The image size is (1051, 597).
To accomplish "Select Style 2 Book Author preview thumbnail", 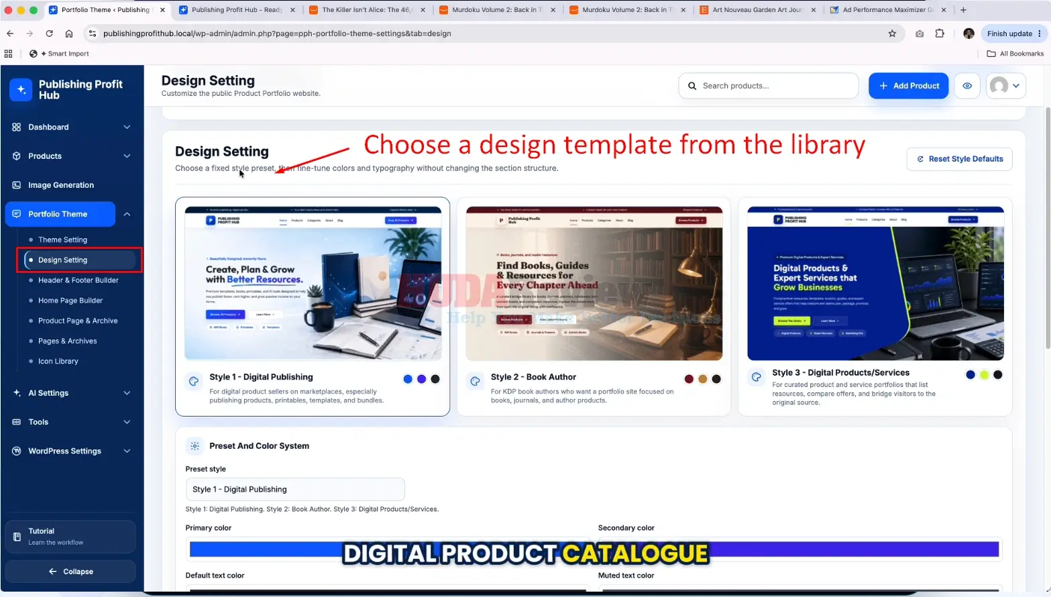I will click(594, 283).
